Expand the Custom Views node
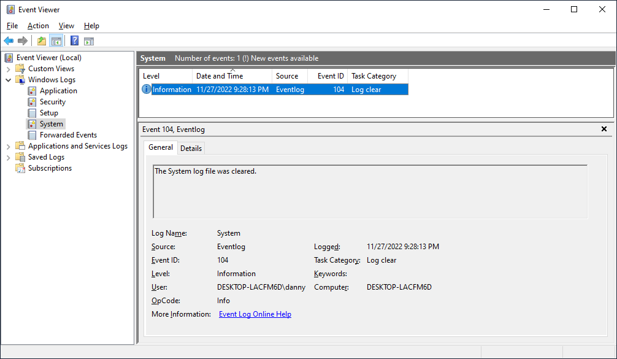The width and height of the screenshot is (617, 359). [8, 69]
